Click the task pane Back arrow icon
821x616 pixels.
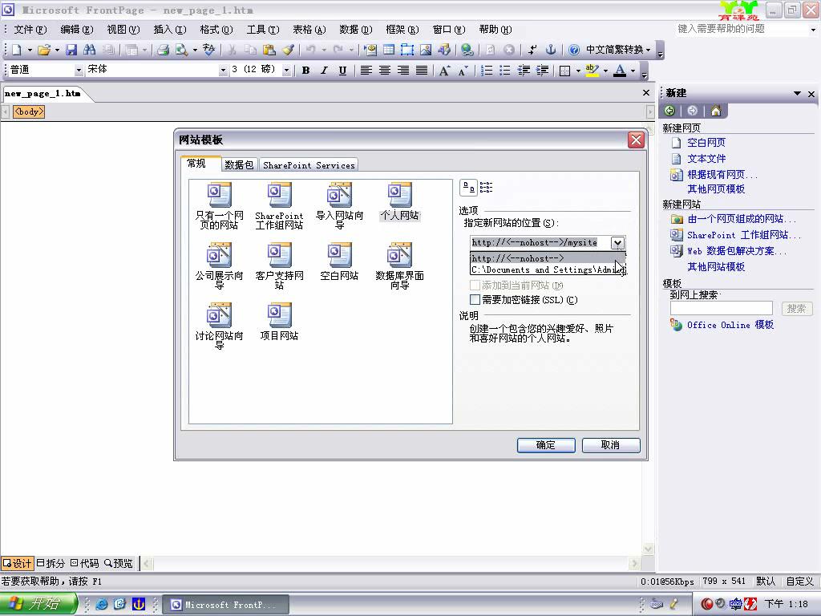669,111
